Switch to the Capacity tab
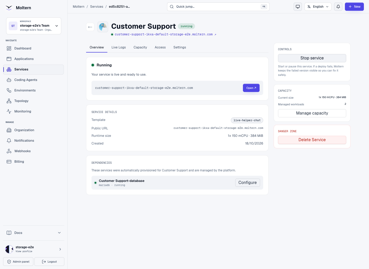This screenshot has width=369, height=269. (x=140, y=47)
